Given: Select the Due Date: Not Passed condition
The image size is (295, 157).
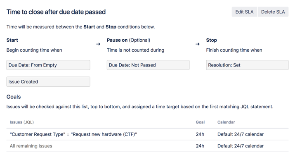Looking at the screenshot, I should click(148, 65).
